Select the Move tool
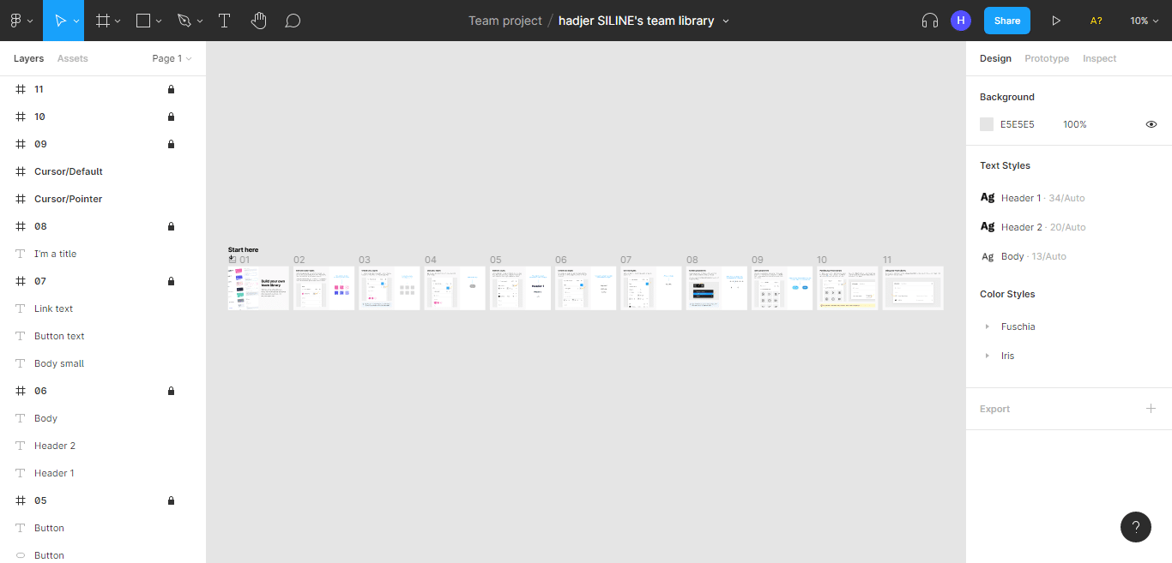 [x=59, y=20]
